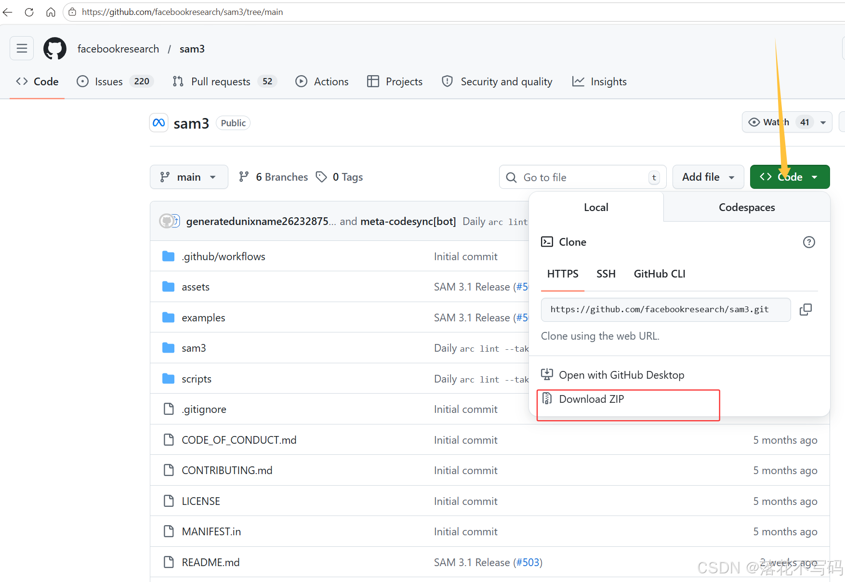Open CONTRIBUTING.md file
This screenshot has height=582, width=845.
click(x=227, y=470)
